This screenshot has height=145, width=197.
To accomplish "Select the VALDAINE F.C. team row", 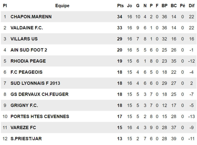I will tap(27, 28).
